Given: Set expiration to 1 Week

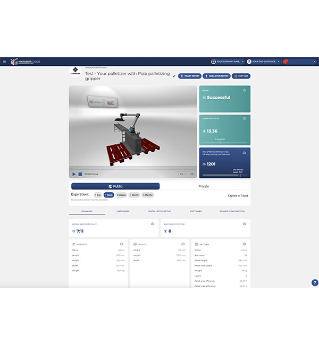Looking at the screenshot, I should pos(108,195).
